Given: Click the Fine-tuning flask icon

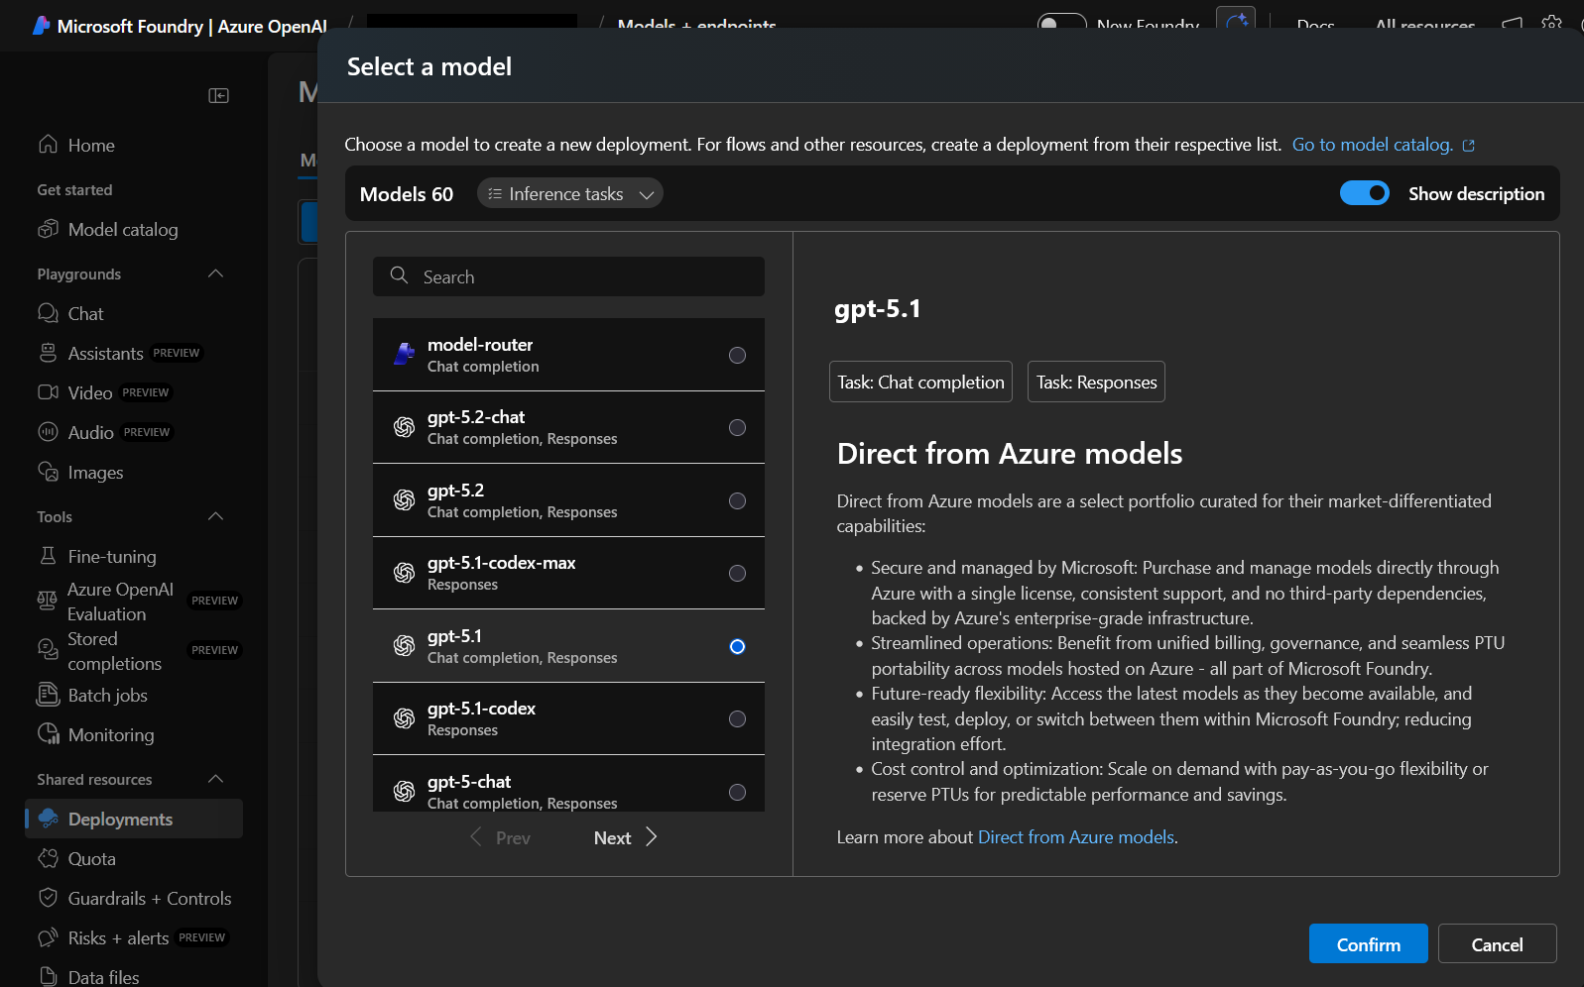Looking at the screenshot, I should click(x=48, y=556).
